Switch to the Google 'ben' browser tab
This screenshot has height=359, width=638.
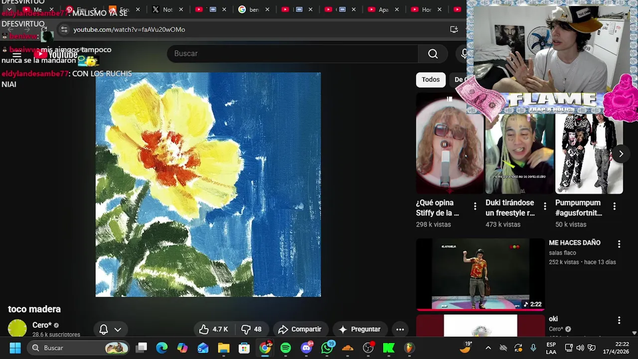[x=254, y=9]
